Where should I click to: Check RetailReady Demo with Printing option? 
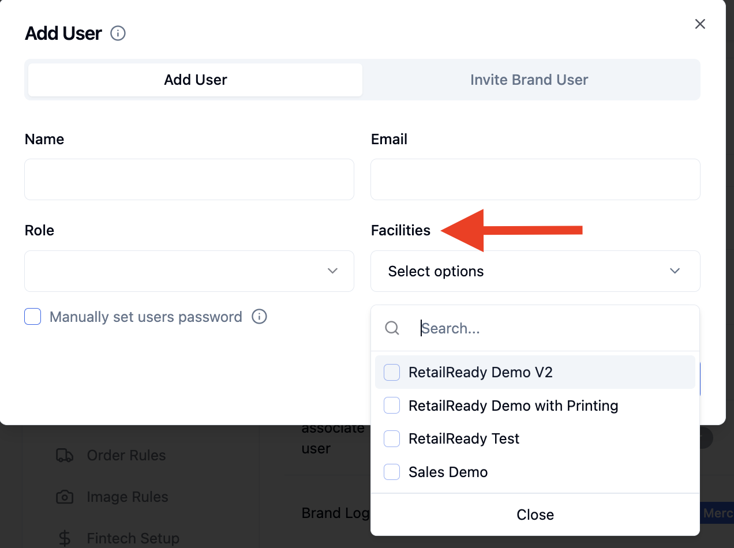[392, 406]
